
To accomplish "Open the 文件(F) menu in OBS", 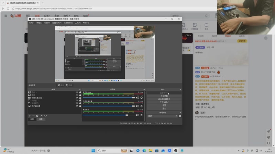I will click(x=31, y=23).
